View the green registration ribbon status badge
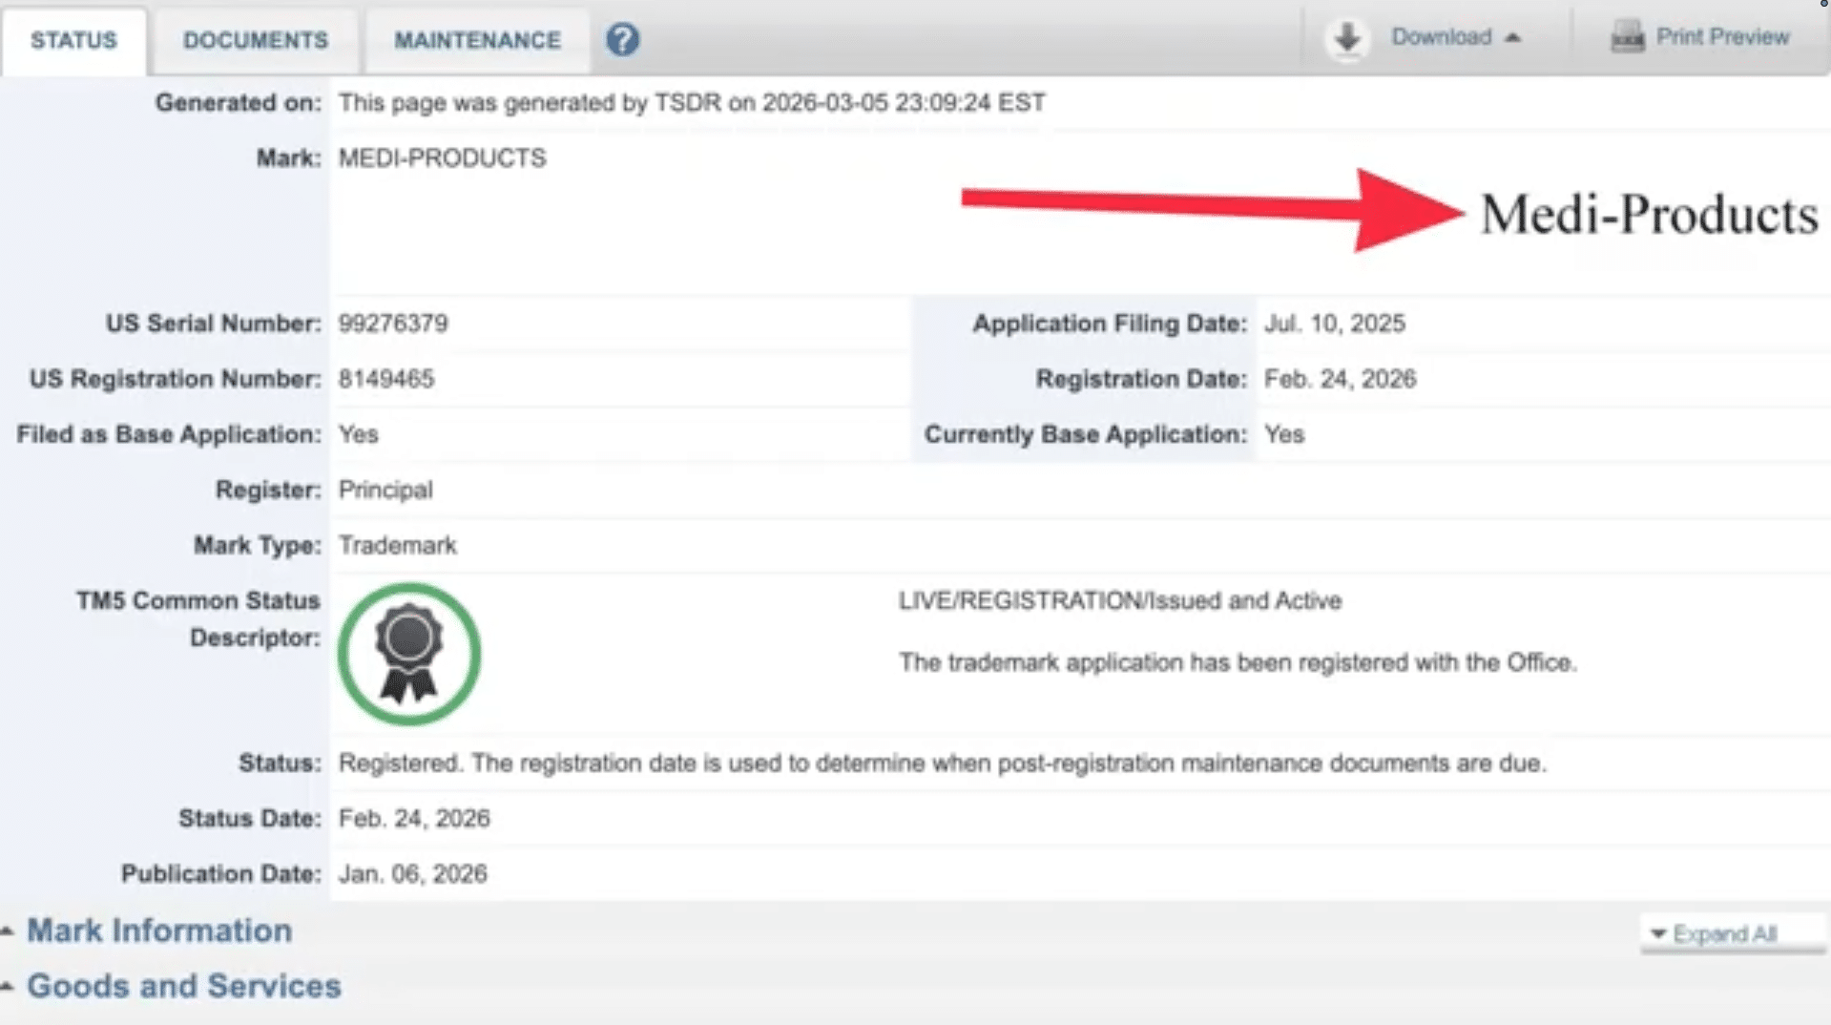 [408, 654]
